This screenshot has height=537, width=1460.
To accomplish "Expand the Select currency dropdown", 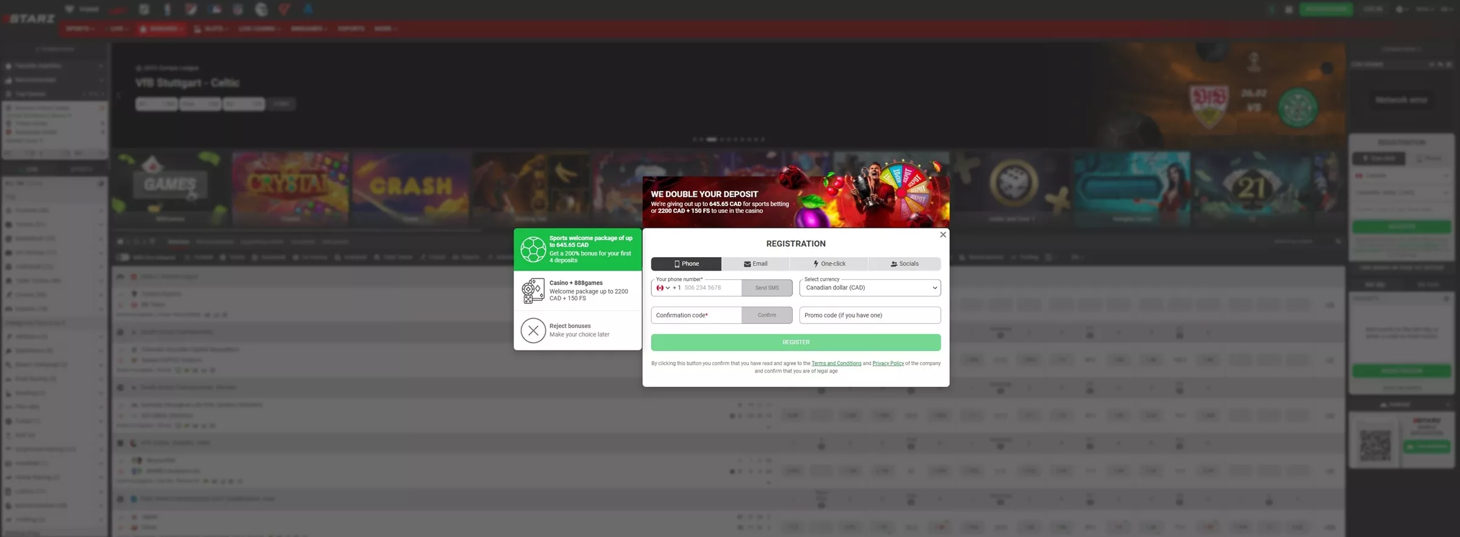I will point(870,288).
